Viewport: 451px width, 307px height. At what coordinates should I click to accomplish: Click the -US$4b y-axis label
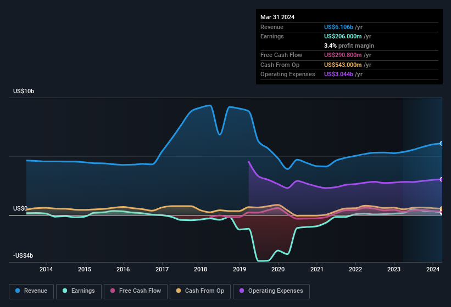click(25, 256)
